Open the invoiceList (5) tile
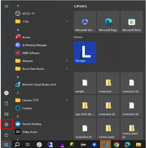This screenshot has height=148, width=146. tap(85, 129)
